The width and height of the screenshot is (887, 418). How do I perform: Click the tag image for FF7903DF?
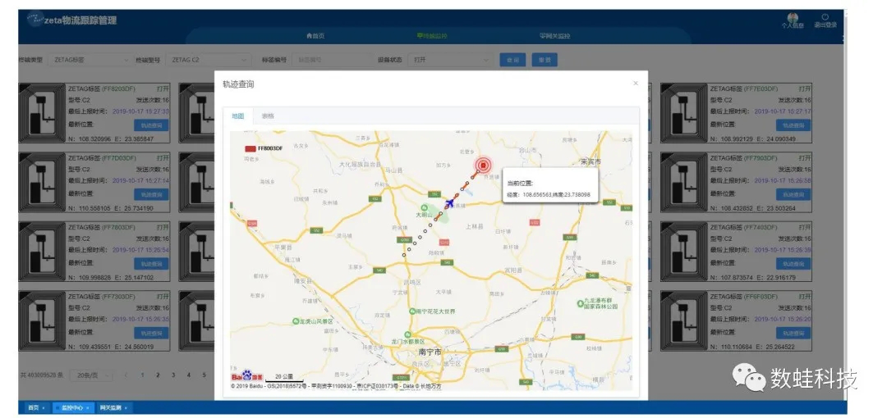pyautogui.click(x=684, y=183)
